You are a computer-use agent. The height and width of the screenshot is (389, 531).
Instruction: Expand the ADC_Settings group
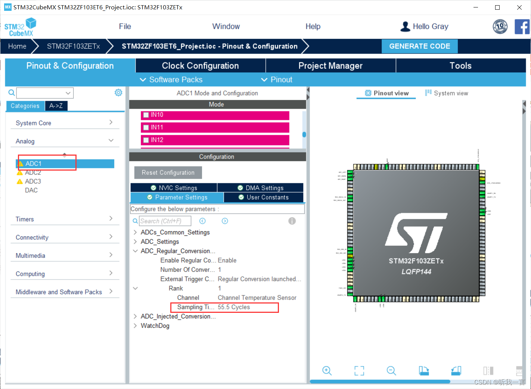tap(135, 242)
